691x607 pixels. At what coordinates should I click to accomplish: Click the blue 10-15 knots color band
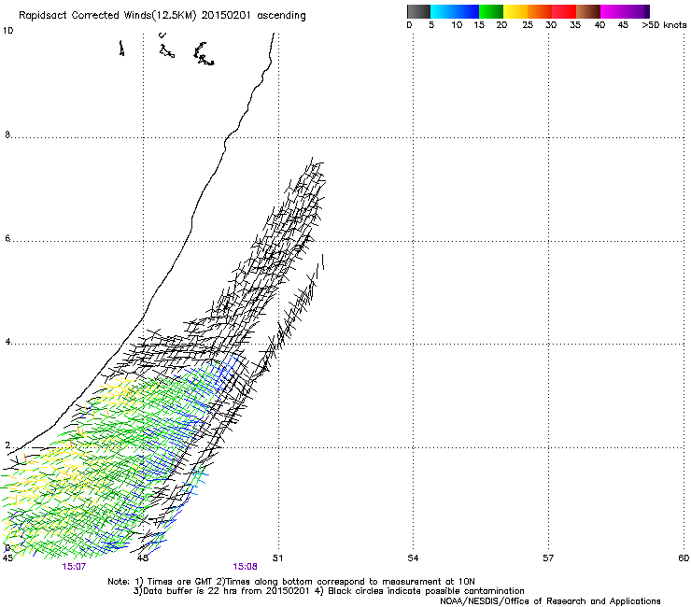(x=467, y=11)
